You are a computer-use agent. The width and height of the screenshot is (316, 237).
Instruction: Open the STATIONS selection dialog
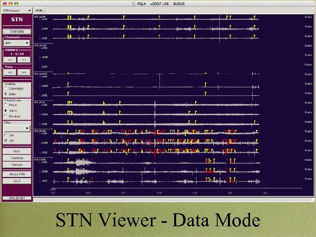point(17,31)
